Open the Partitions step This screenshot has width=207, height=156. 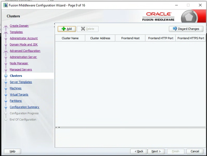[x=16, y=101]
